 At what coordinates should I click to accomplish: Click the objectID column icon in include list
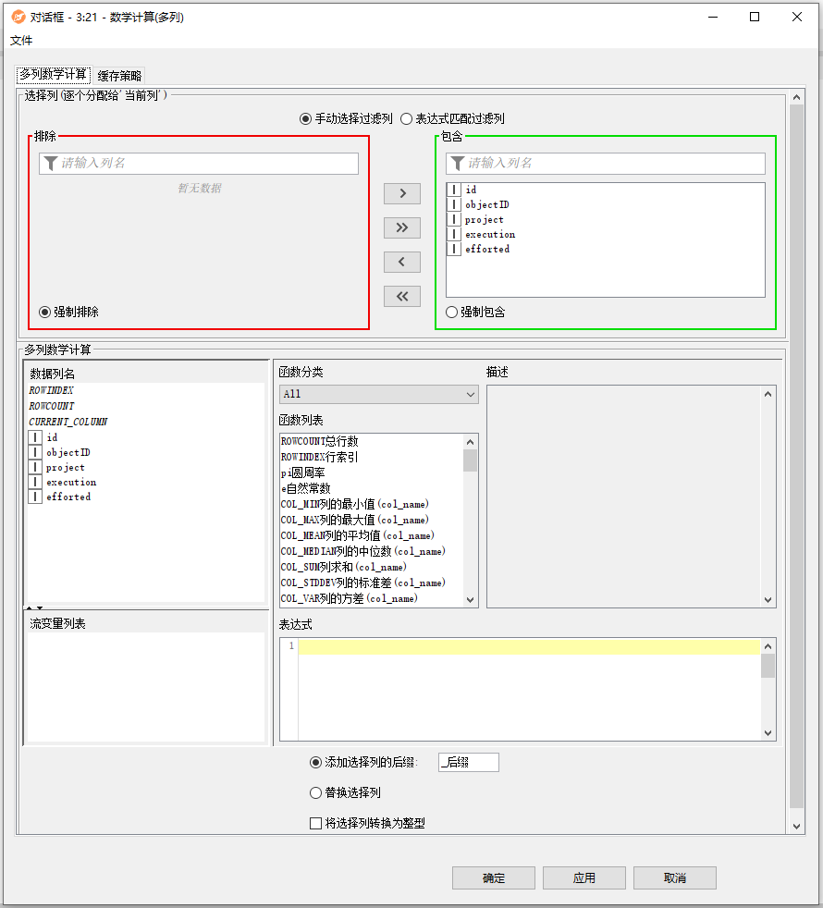pyautogui.click(x=454, y=205)
